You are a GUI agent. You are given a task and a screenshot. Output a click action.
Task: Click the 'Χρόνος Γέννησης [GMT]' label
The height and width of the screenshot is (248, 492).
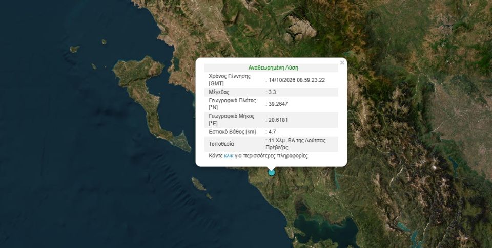(x=230, y=80)
